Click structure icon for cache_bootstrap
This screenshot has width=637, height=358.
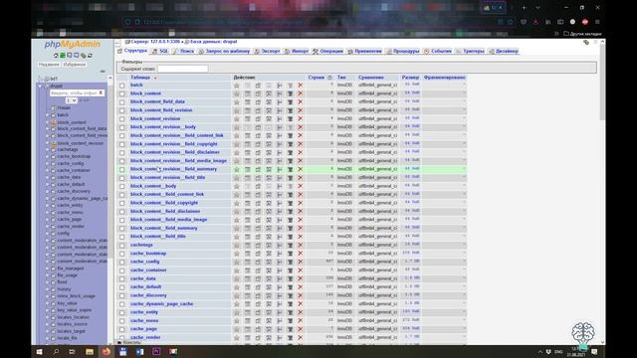(x=258, y=254)
